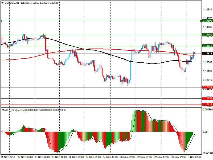Click the 21 Nov 2018 date label

pyautogui.click(x=8, y=157)
